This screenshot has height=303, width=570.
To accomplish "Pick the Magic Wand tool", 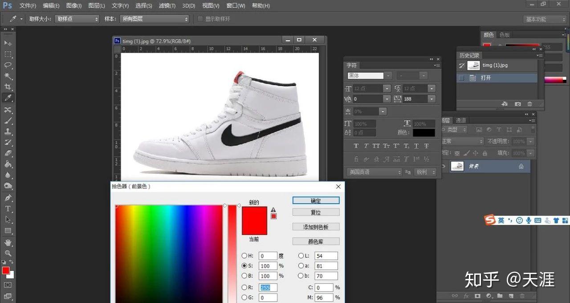I will [x=8, y=76].
